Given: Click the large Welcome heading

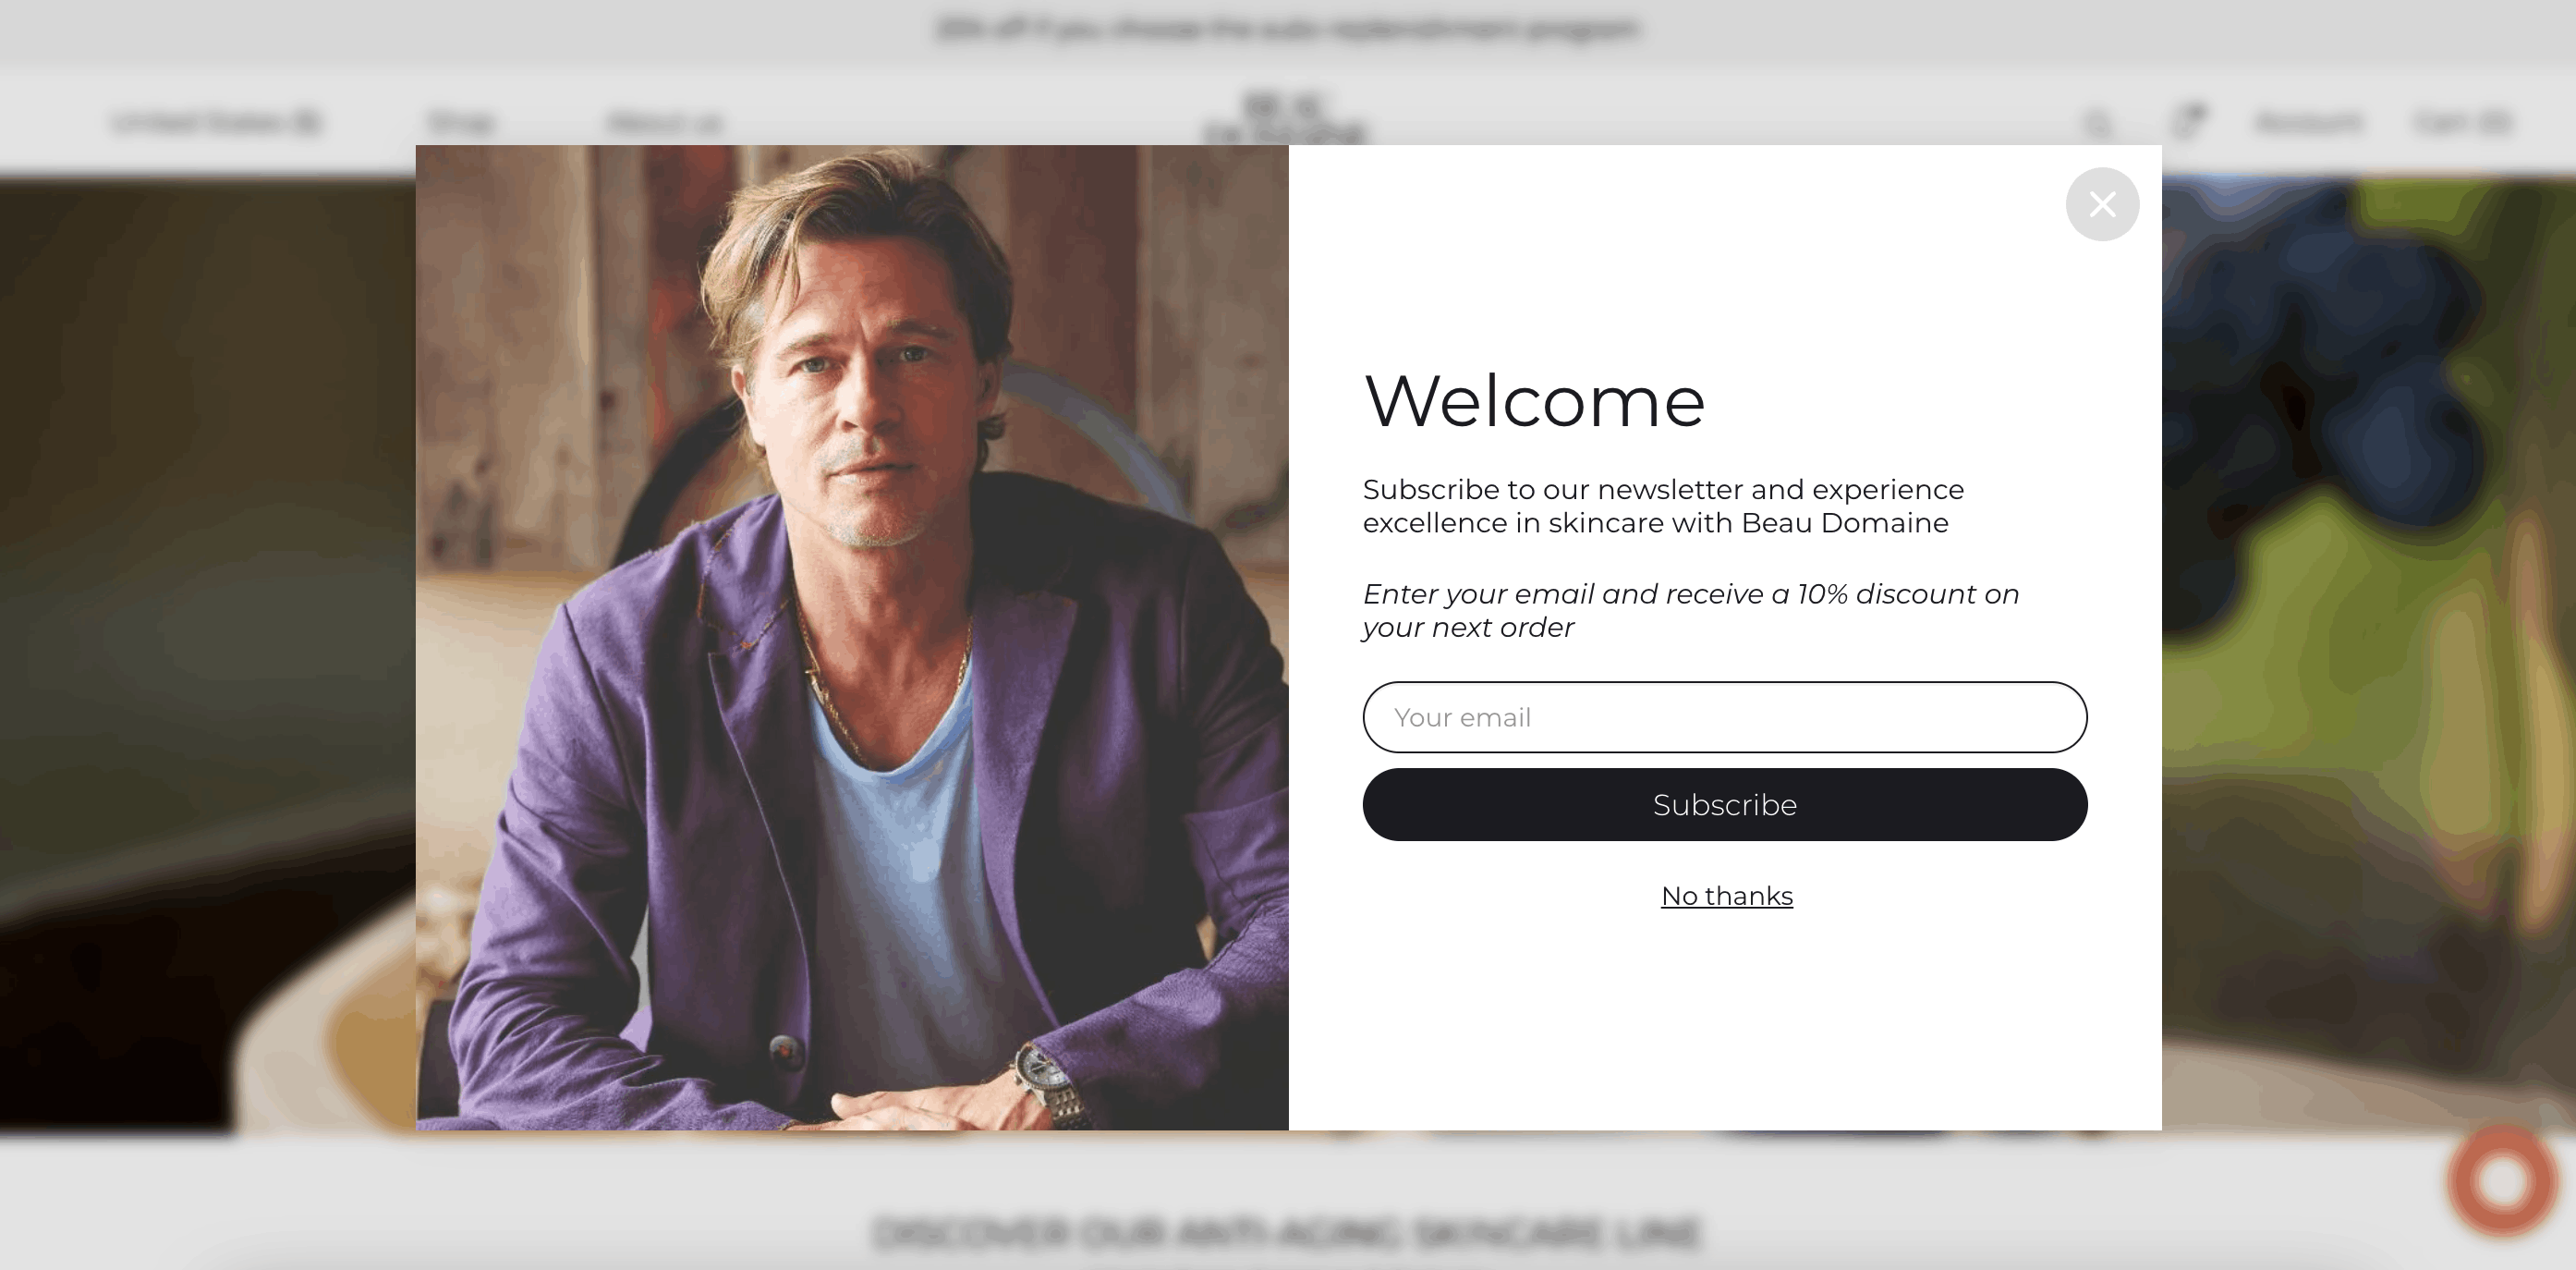Looking at the screenshot, I should pos(1534,401).
